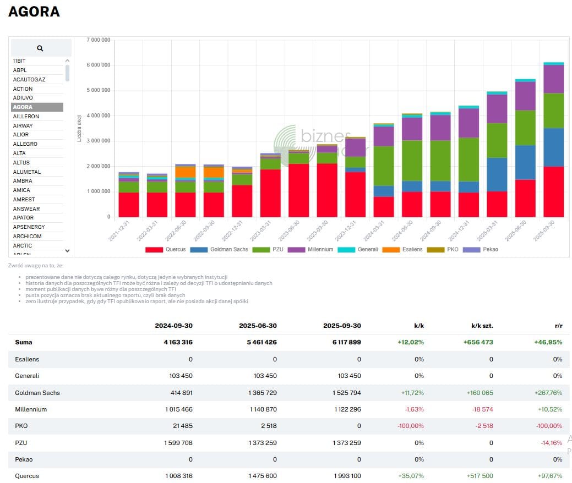
Task: Choose AMREST from the company list
Action: coord(23,200)
